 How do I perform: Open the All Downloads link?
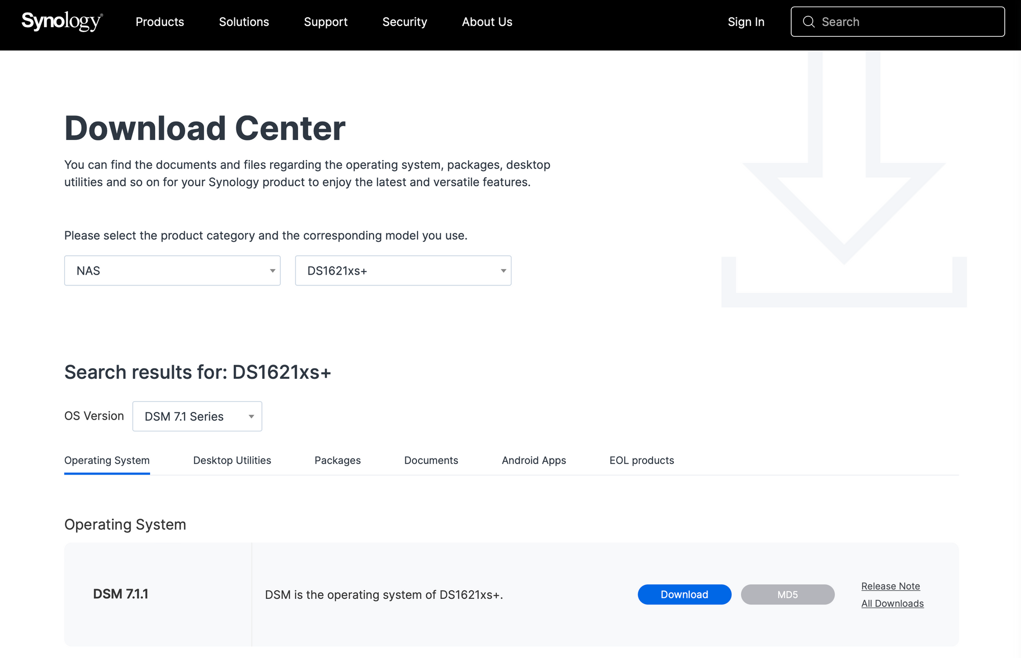click(892, 603)
